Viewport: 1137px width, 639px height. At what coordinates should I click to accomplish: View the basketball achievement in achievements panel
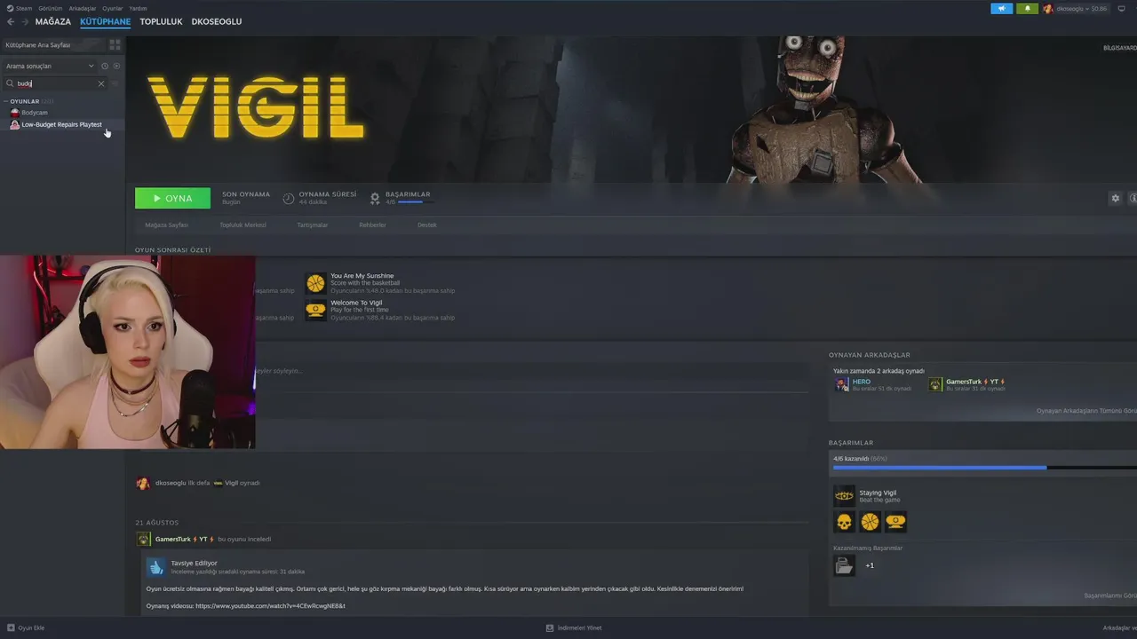pyautogui.click(x=870, y=522)
